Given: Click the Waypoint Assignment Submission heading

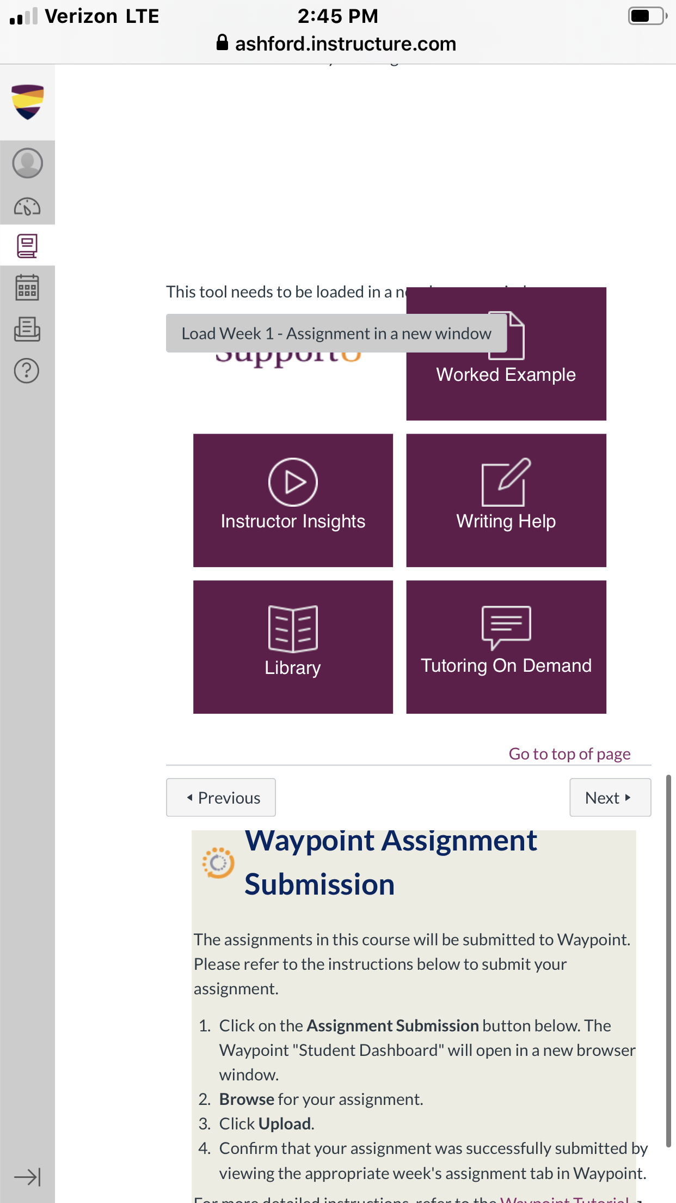Looking at the screenshot, I should click(390, 862).
